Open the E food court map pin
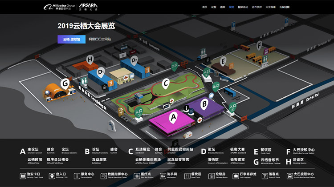Screen dimensions: 334x187 coord(223,61)
